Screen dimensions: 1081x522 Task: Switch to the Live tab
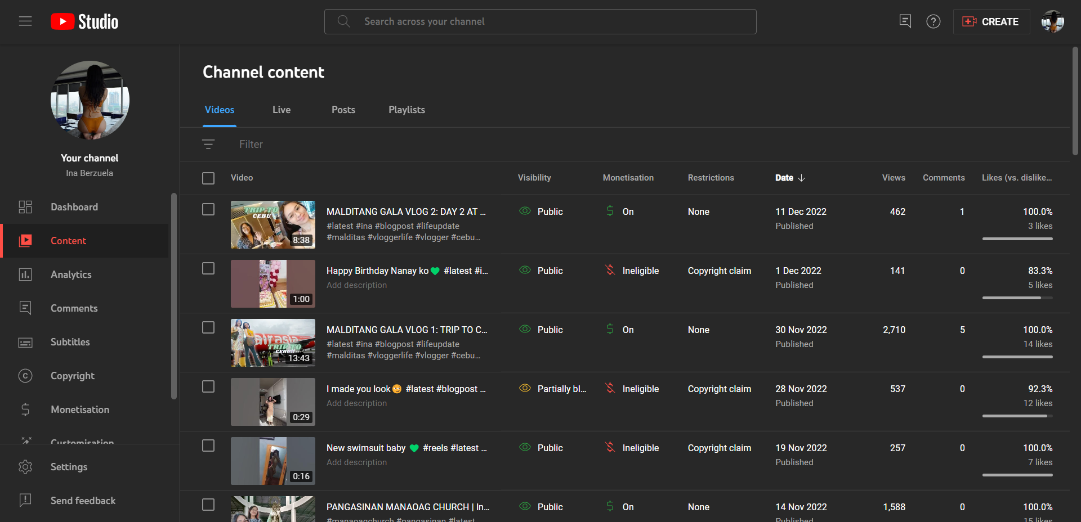[282, 110]
